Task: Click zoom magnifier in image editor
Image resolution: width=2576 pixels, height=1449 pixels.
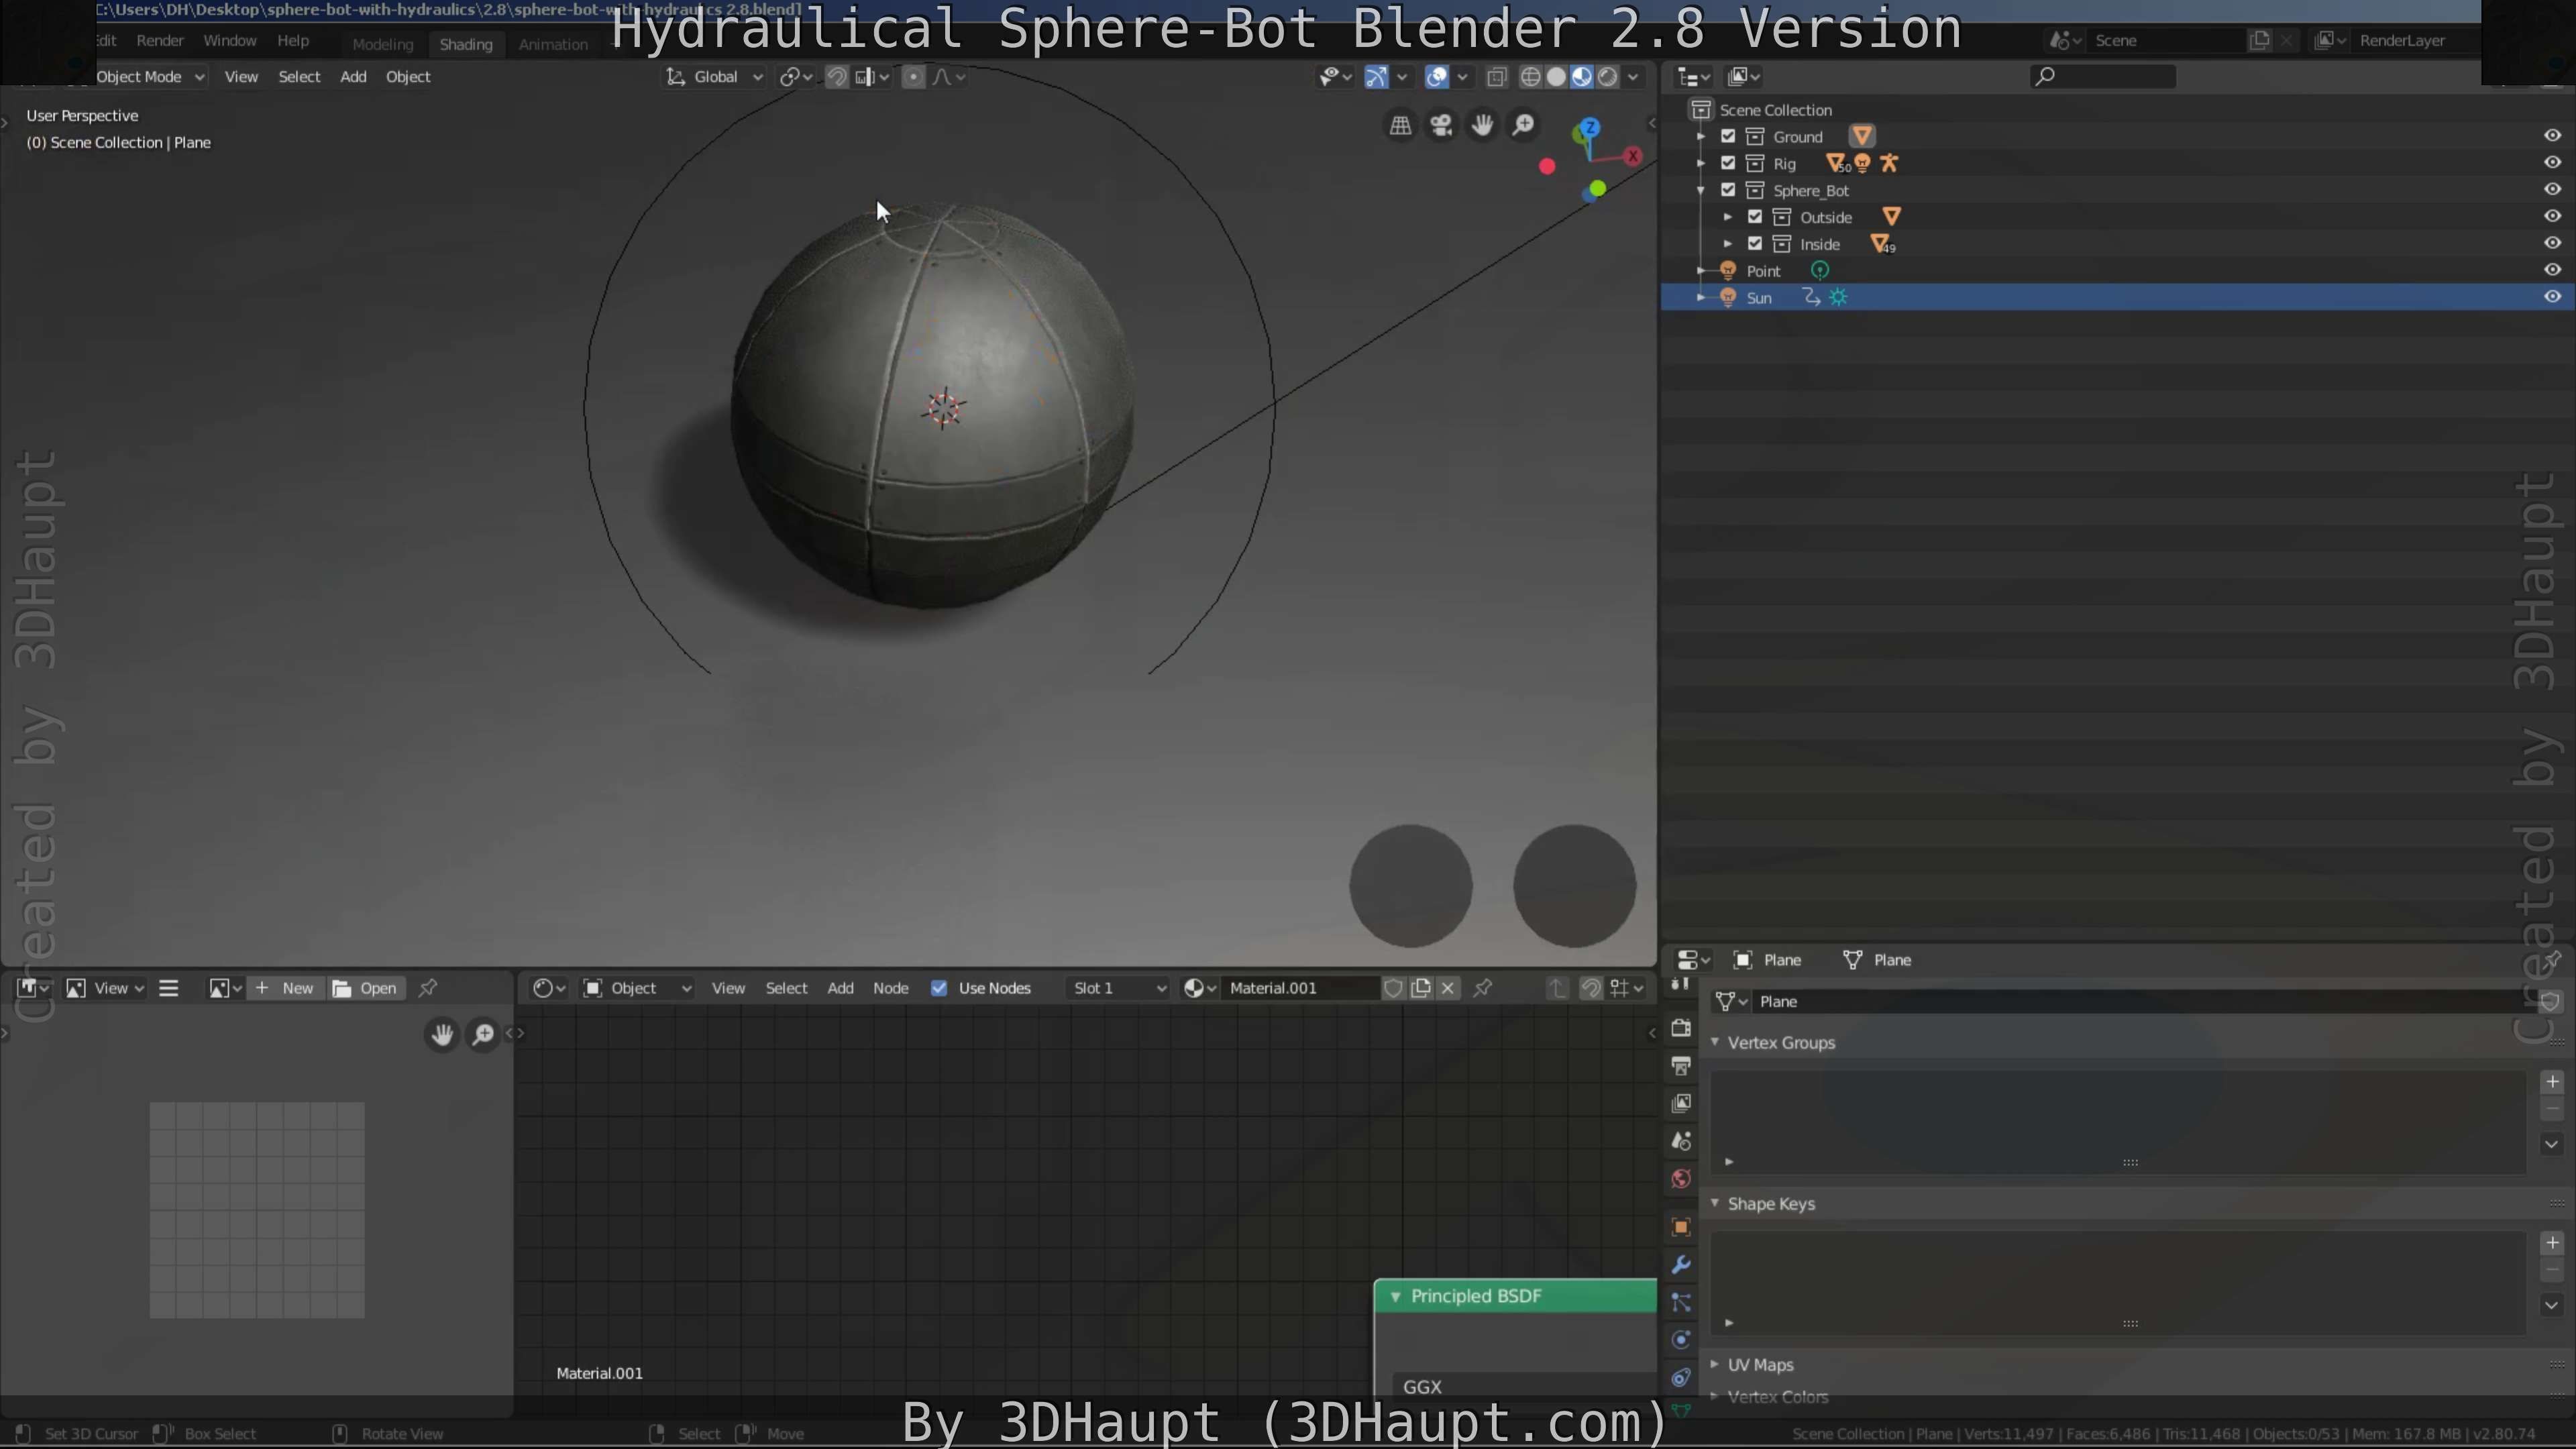Action: pyautogui.click(x=483, y=1034)
